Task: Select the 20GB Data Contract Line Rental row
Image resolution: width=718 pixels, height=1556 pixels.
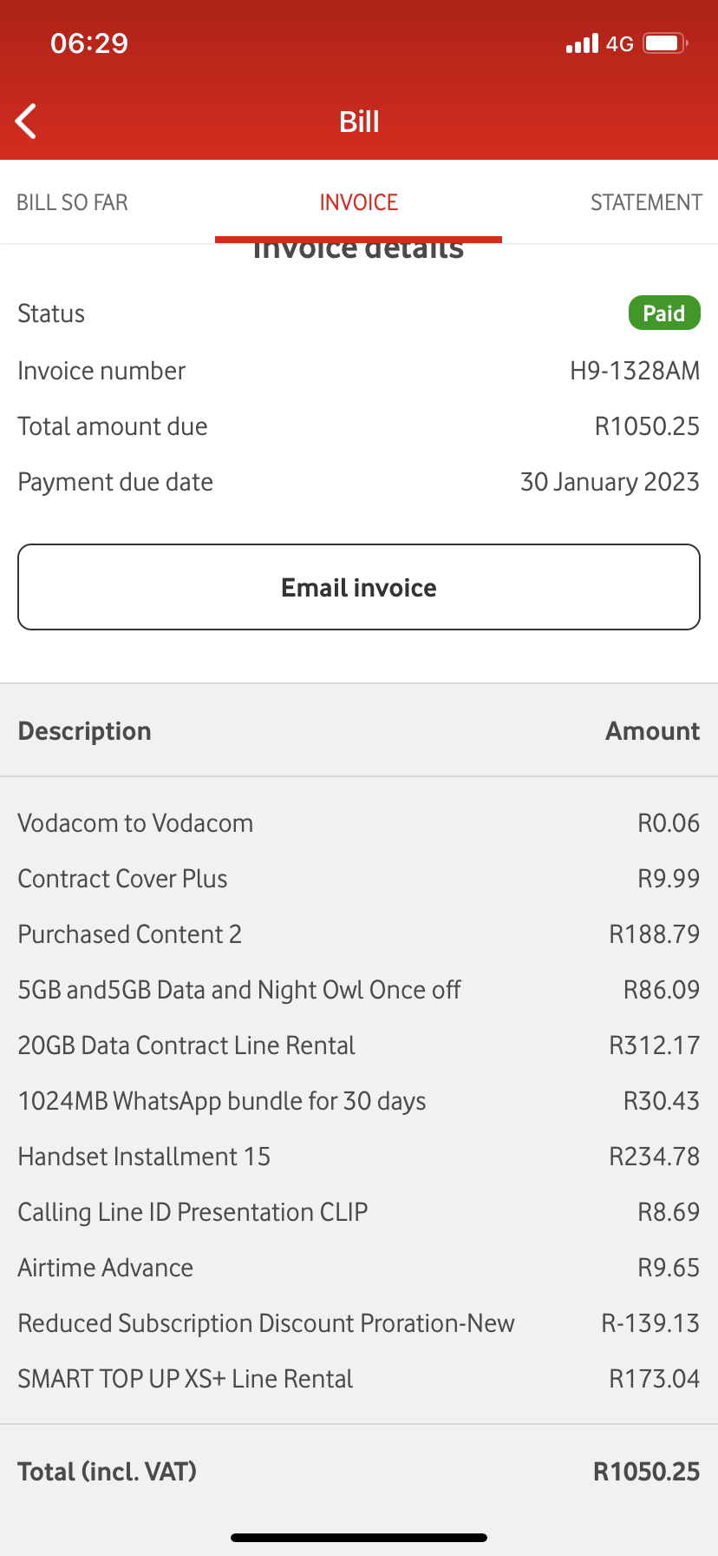Action: pos(186,1045)
